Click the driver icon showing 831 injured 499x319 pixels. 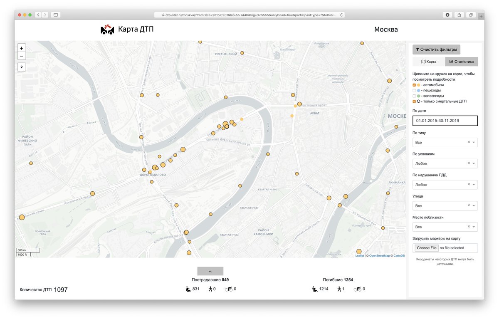tap(188, 289)
